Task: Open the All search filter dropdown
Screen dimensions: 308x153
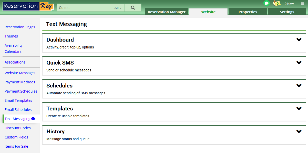Action: point(118,8)
